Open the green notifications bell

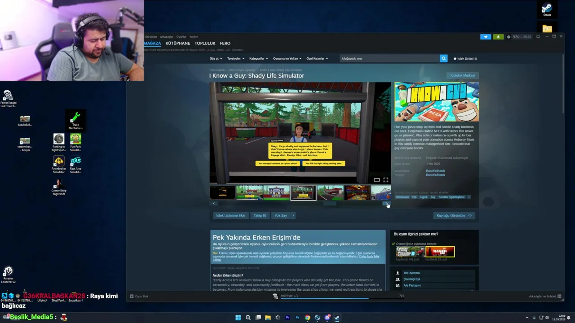[498, 37]
